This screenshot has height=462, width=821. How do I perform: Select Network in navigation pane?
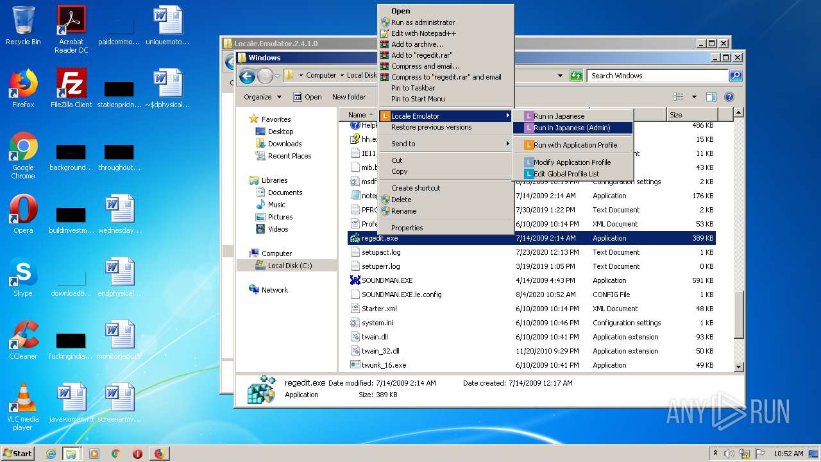(x=275, y=290)
